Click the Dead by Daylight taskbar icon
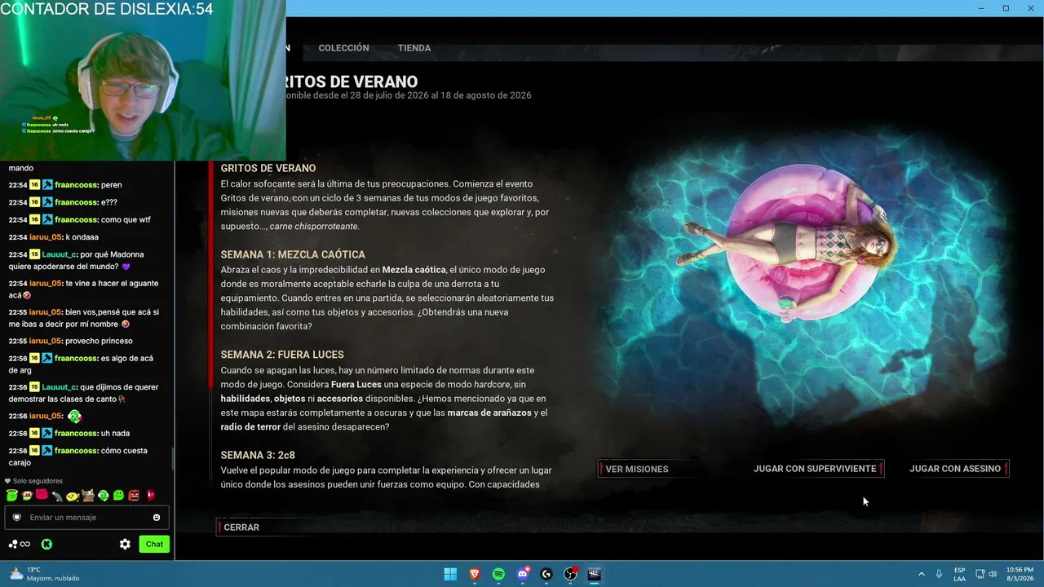This screenshot has height=587, width=1044. [x=595, y=574]
